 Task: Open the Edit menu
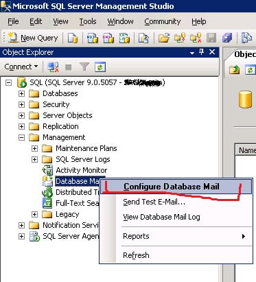click(x=36, y=21)
